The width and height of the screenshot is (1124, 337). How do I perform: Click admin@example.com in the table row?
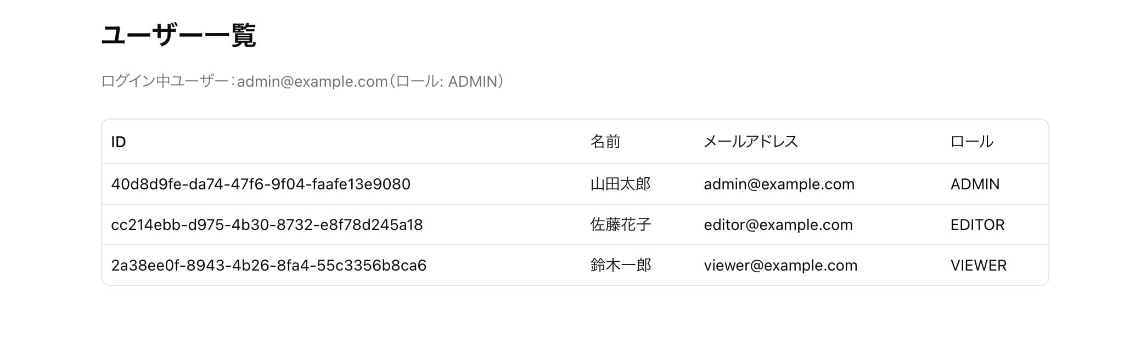(x=779, y=184)
